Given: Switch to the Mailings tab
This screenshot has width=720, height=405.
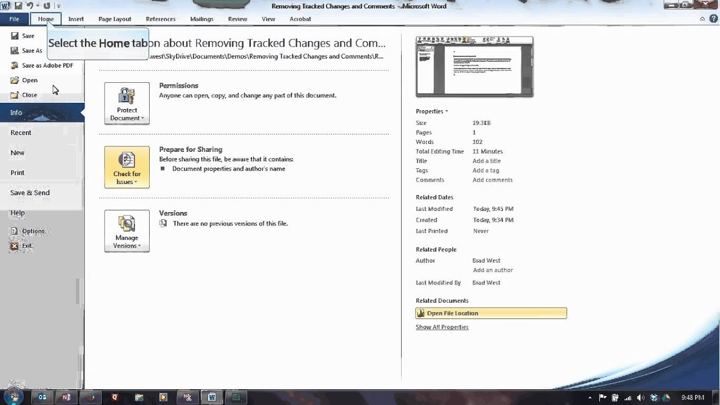Looking at the screenshot, I should tap(202, 19).
